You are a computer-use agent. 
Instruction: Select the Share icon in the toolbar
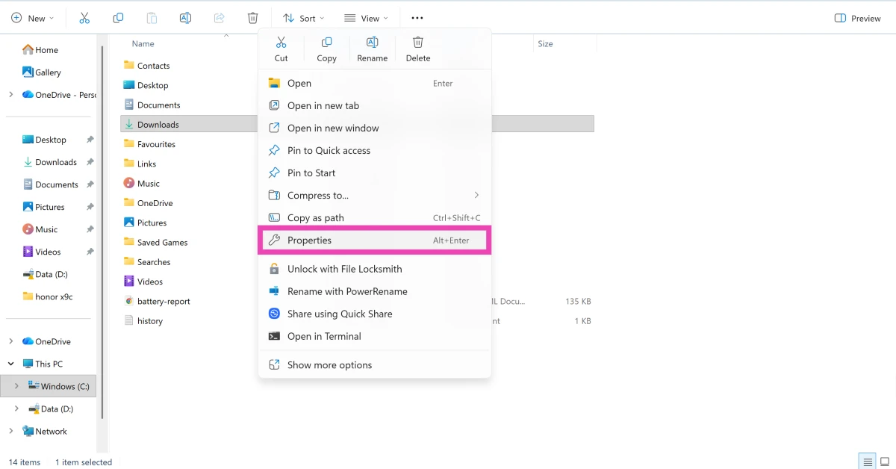click(x=220, y=17)
